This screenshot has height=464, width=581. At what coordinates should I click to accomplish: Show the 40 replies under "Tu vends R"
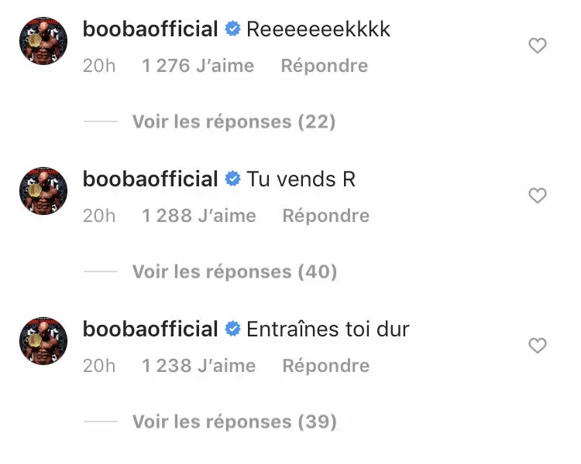point(234,271)
